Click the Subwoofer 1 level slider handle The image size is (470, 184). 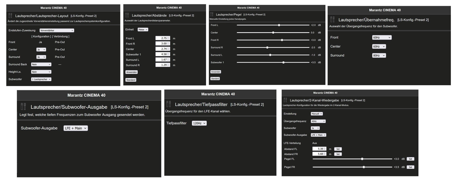[x=283, y=62]
